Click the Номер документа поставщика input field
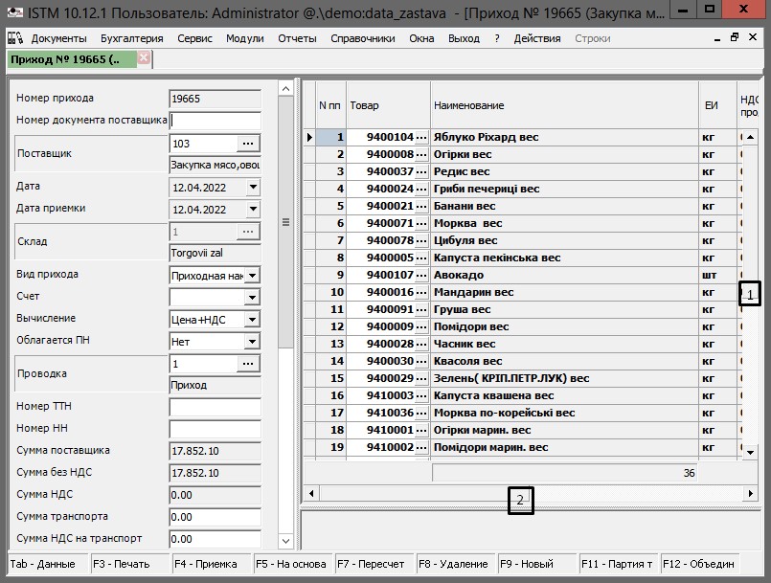771x583 pixels. pyautogui.click(x=215, y=121)
